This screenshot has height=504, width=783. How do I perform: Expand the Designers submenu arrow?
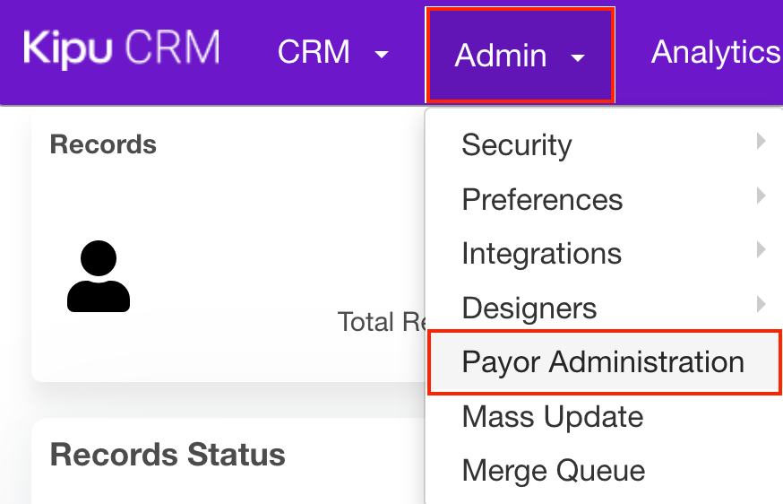coord(761,305)
